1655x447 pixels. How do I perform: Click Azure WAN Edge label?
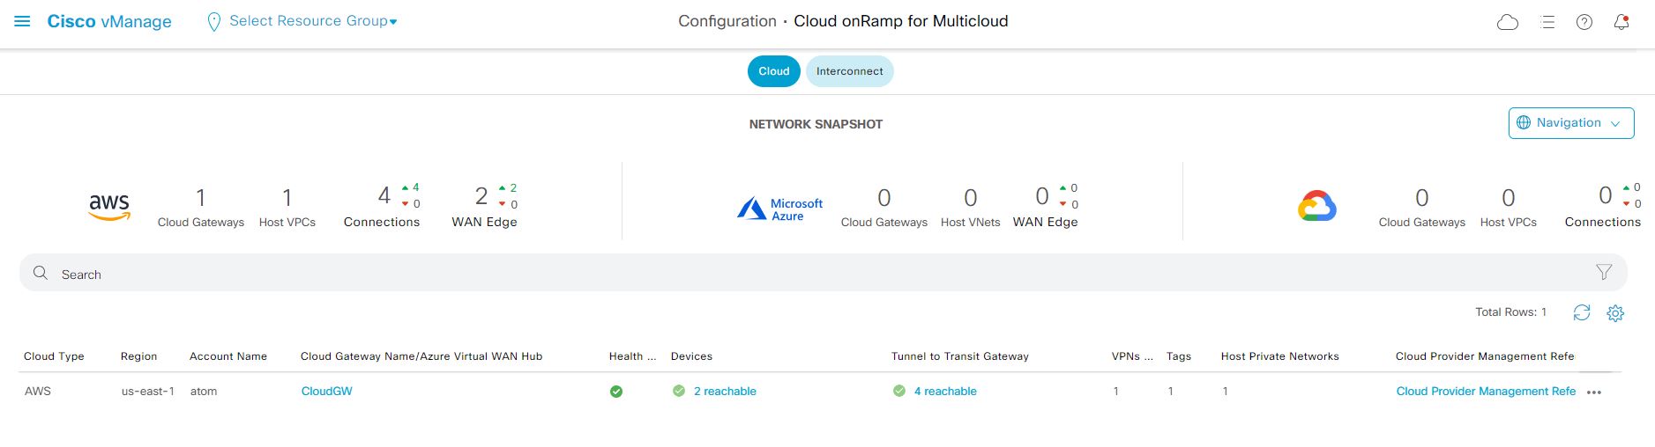pyautogui.click(x=1046, y=223)
